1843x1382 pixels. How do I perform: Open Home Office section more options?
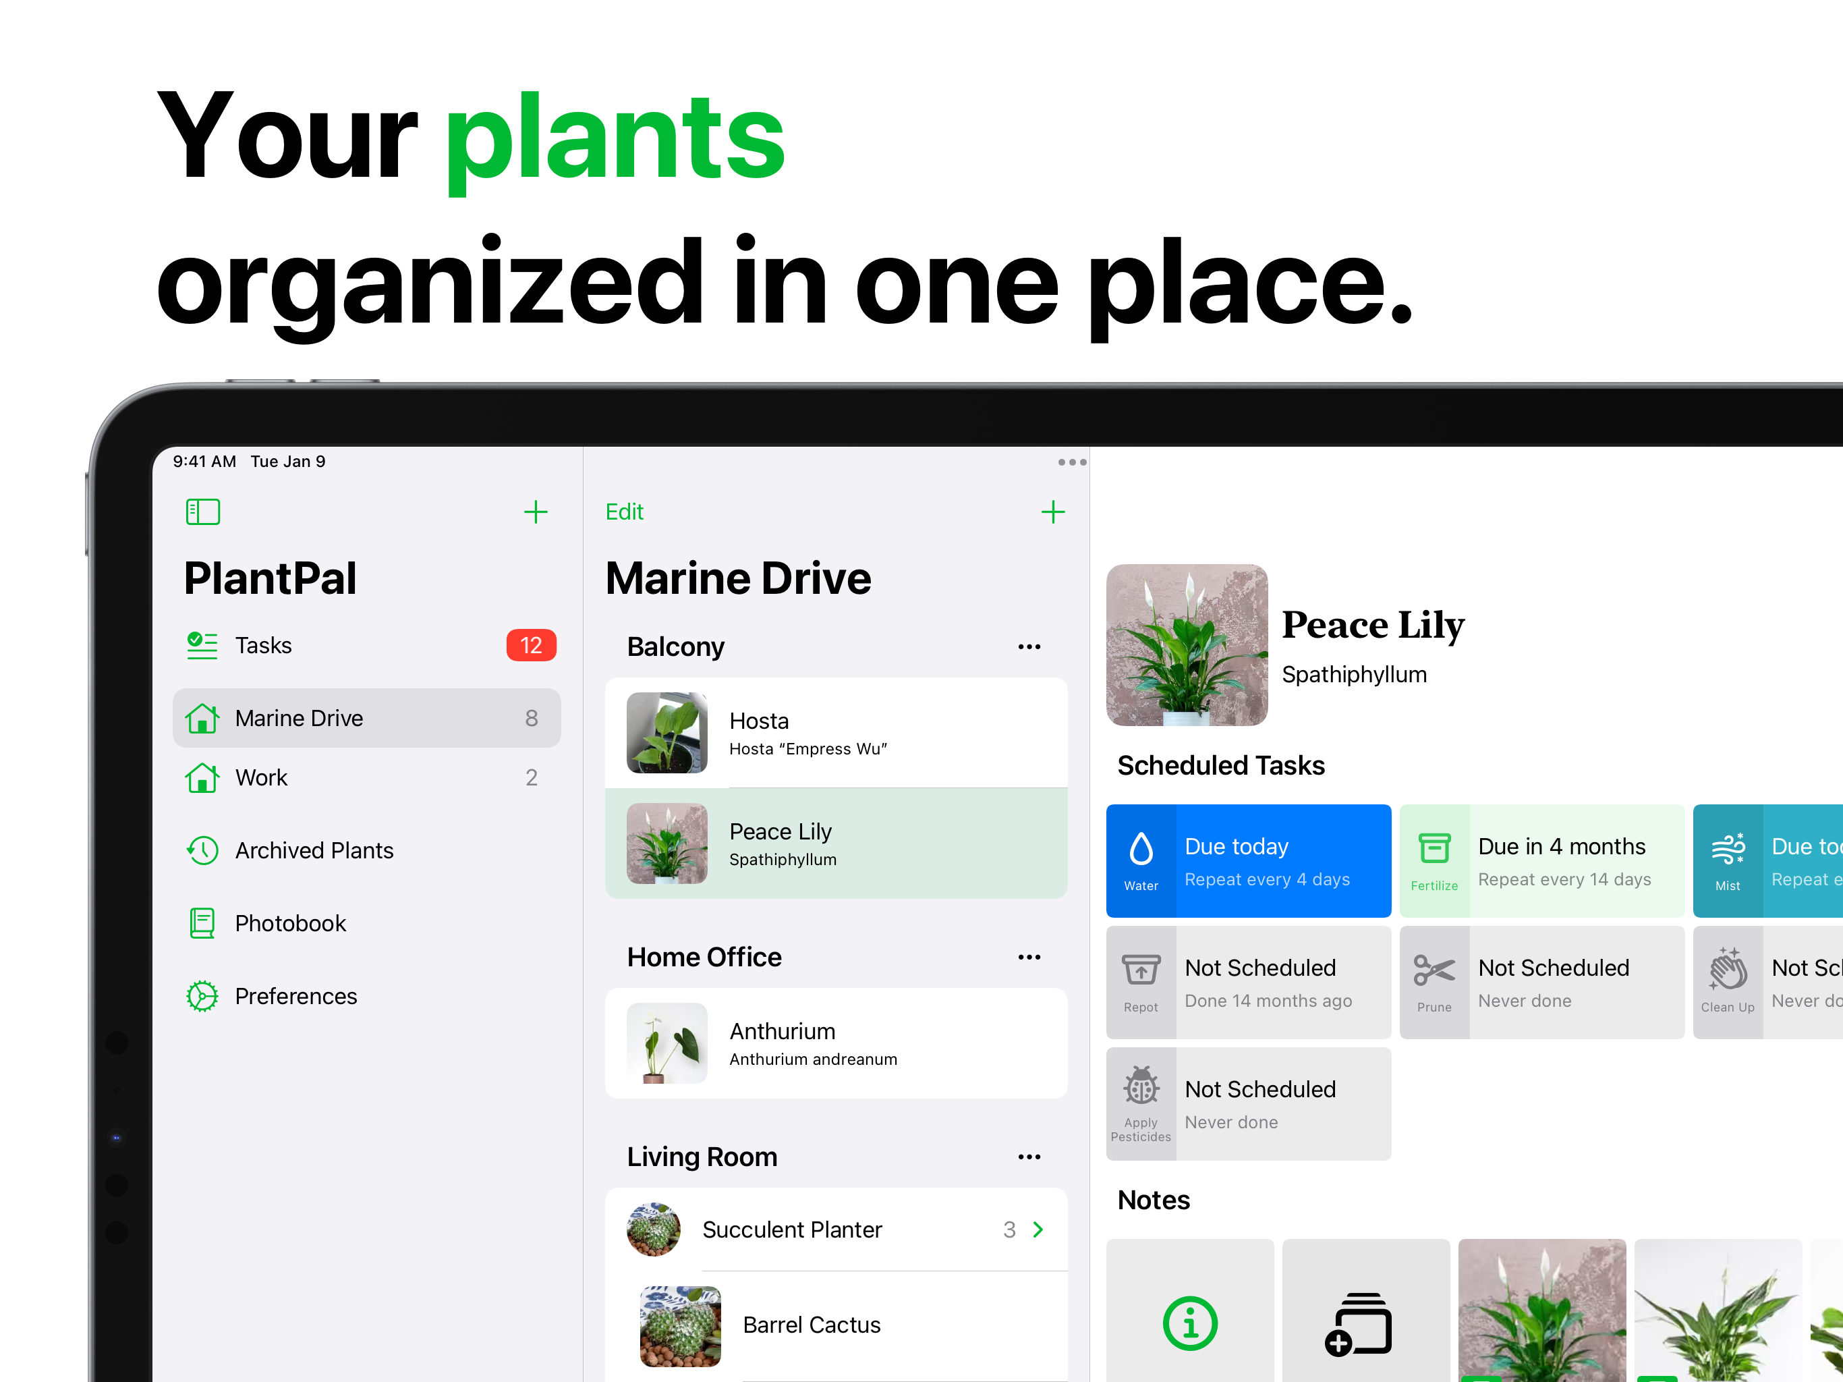(x=1028, y=956)
